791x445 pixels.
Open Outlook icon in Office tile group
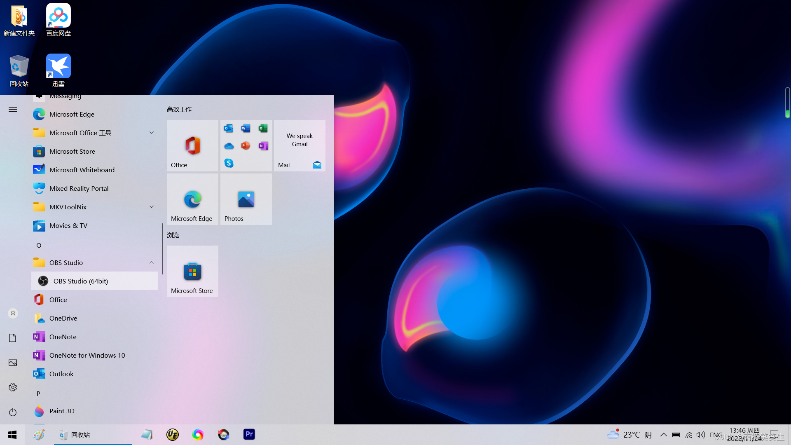(x=229, y=129)
